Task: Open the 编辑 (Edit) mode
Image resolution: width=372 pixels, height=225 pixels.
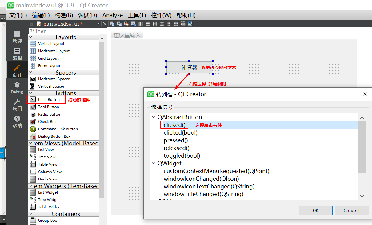Action: click(17, 54)
